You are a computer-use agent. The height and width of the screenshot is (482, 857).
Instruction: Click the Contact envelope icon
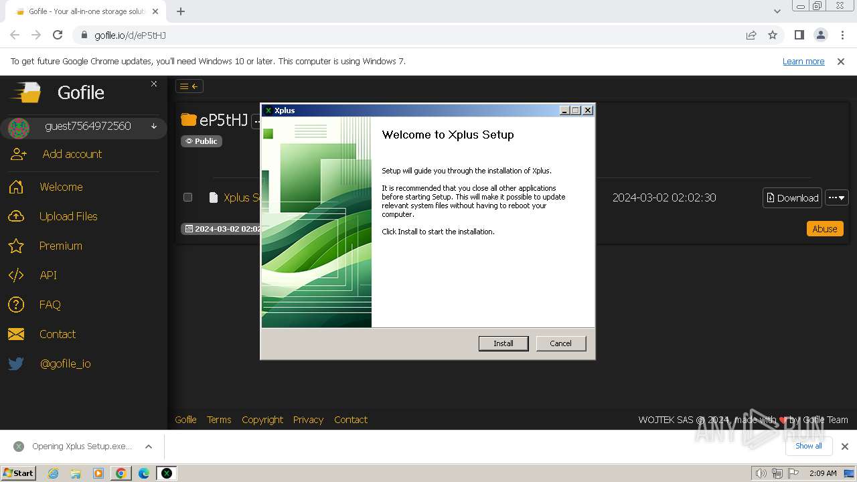pyautogui.click(x=16, y=334)
